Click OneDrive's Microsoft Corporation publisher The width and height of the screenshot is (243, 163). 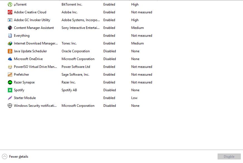pos(78,59)
